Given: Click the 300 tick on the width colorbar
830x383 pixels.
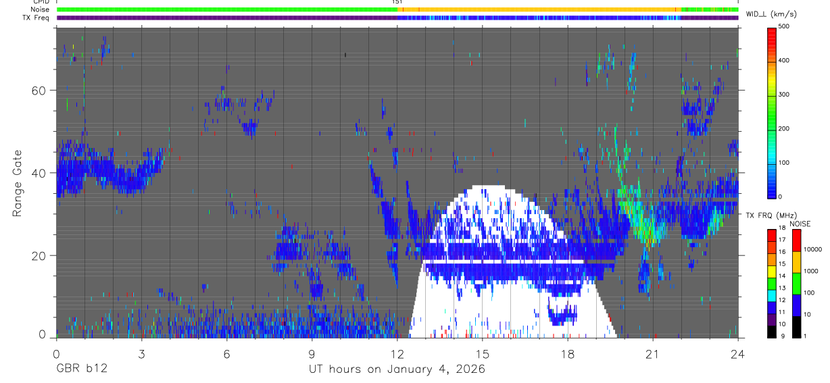Looking at the screenshot, I should pos(784,95).
